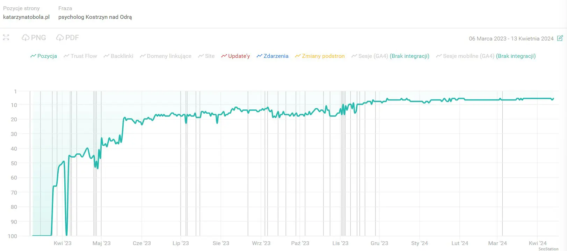This screenshot has height=251, width=567.
Task: Click the blue Zdarzenia line icon
Action: point(259,56)
